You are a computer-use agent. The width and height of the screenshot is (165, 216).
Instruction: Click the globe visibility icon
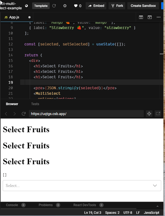click(x=26, y=6)
